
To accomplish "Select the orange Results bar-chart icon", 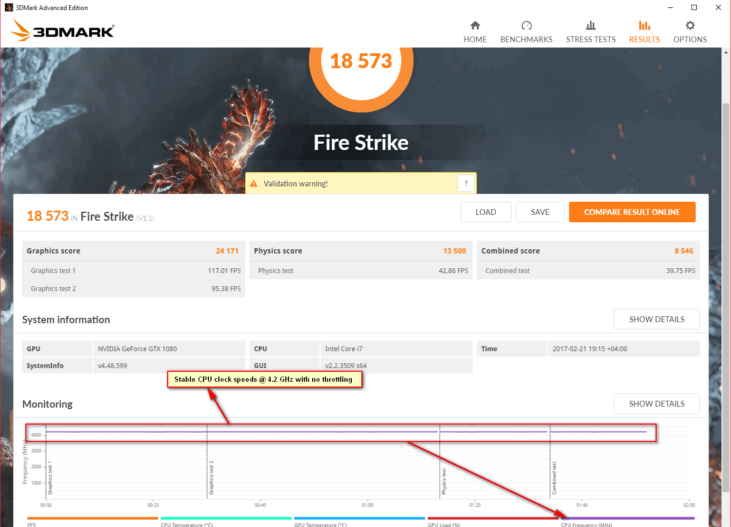I will 645,25.
